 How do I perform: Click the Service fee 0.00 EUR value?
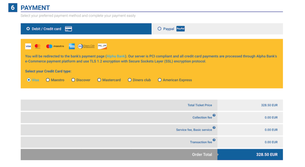(271, 130)
